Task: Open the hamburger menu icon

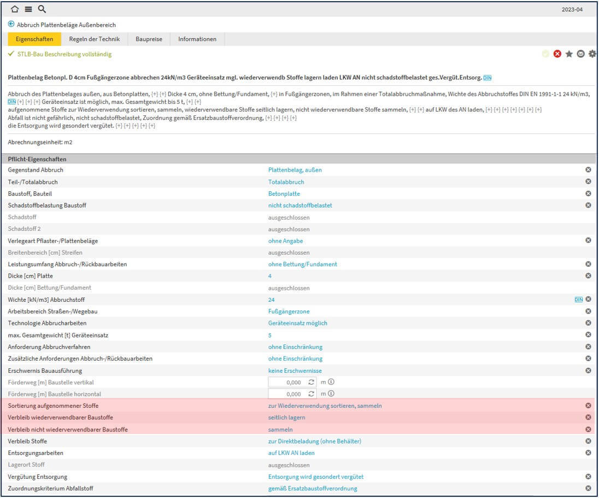Action: point(28,9)
